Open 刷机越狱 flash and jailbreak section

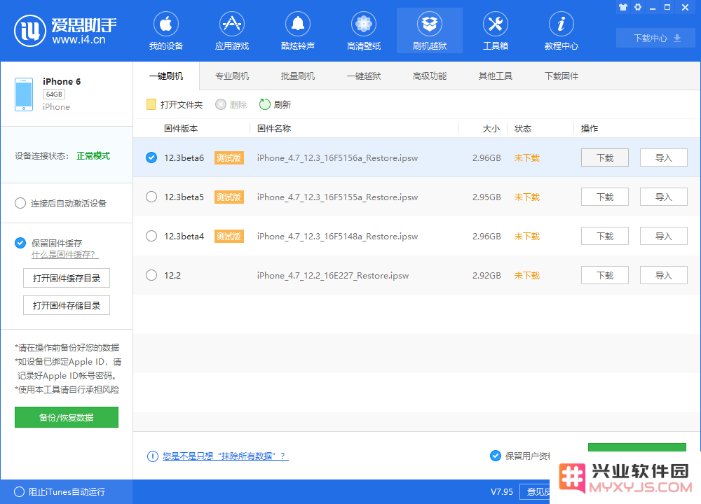point(430,31)
